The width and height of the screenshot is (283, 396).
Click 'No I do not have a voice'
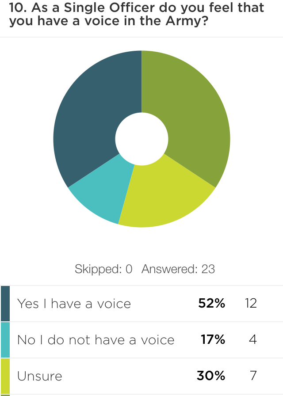pos(96,340)
